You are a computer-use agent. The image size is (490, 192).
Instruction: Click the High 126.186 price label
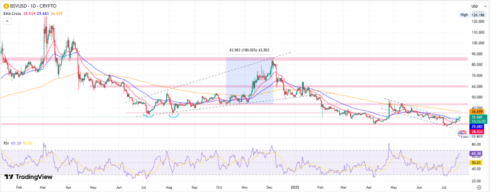click(x=473, y=15)
